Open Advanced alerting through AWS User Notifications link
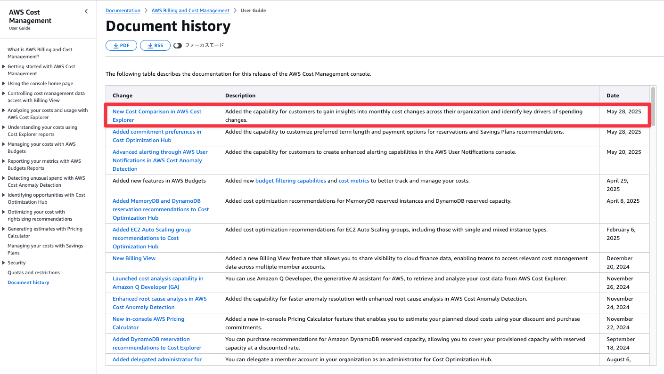 160,160
